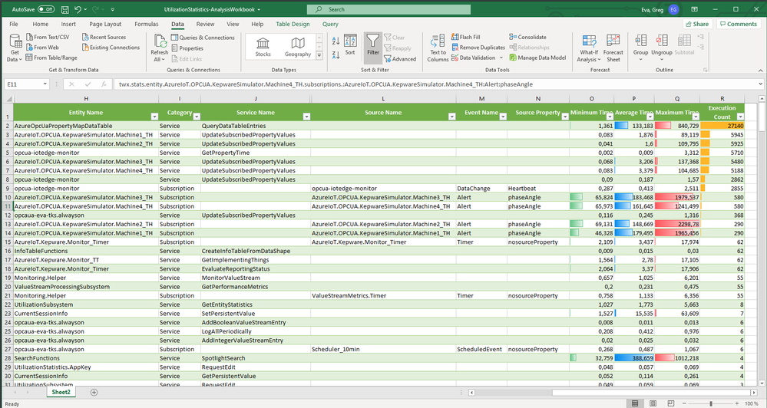Viewport: 767px width, 408px height.
Task: Sort descending Z to A
Action: [336, 55]
